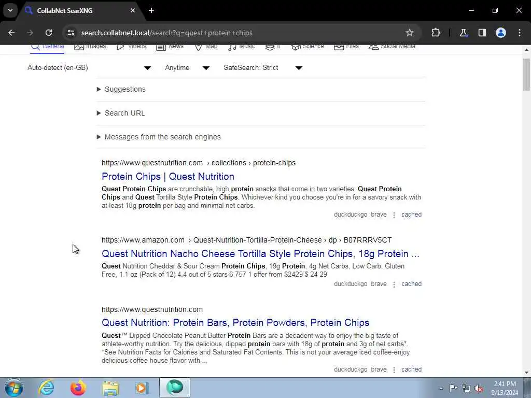
Task: Open the taskbar clock showing 2:41 PM
Action: tap(505, 388)
